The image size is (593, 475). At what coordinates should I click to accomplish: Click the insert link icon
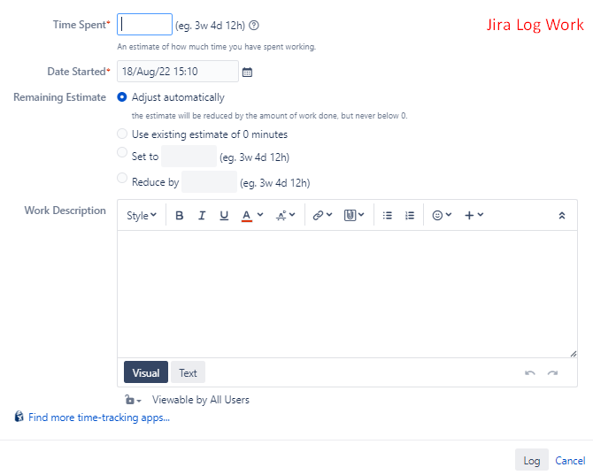[318, 216]
